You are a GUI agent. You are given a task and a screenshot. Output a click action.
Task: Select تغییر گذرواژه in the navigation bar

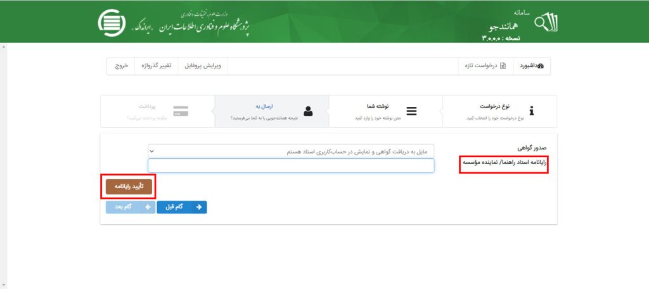[x=157, y=66]
